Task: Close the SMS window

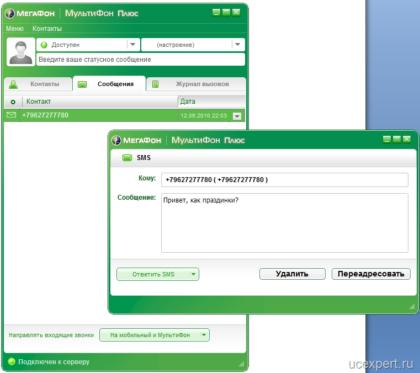Action: click(407, 139)
